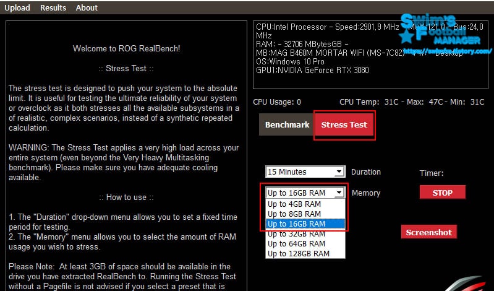The image size is (494, 291).
Task: Switch to the Benchmark tab
Action: click(x=287, y=124)
